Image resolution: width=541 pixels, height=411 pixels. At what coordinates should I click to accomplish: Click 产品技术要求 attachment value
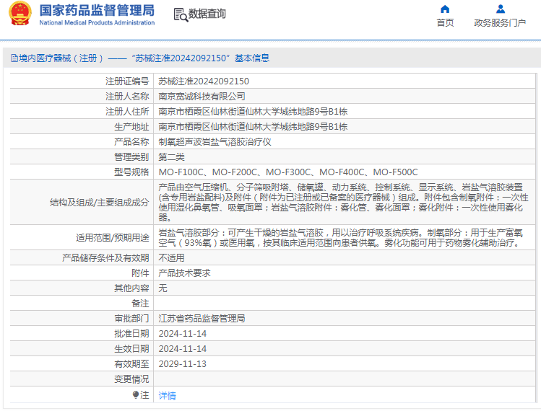pos(185,273)
